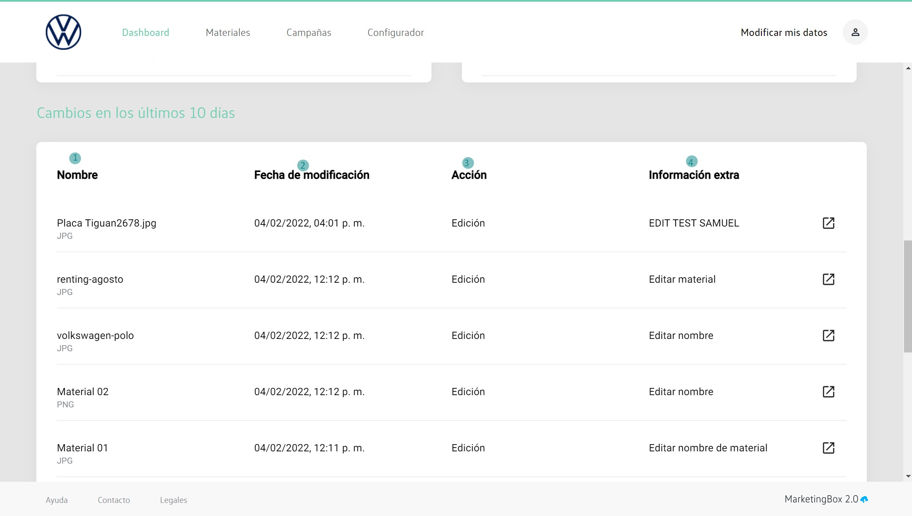Open the Materiales menu item
The image size is (912, 516).
pos(228,33)
